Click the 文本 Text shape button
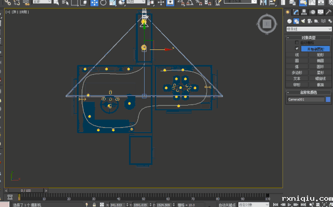Viewport: 333px width, 207px height. [297, 79]
